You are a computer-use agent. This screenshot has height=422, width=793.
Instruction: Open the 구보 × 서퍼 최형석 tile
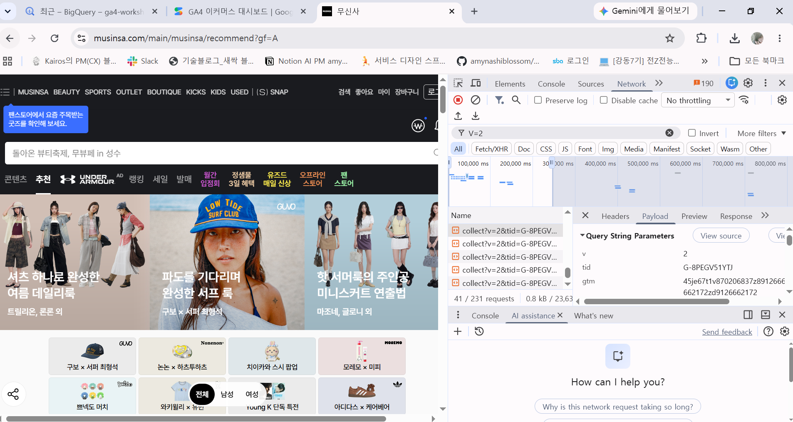coord(92,356)
